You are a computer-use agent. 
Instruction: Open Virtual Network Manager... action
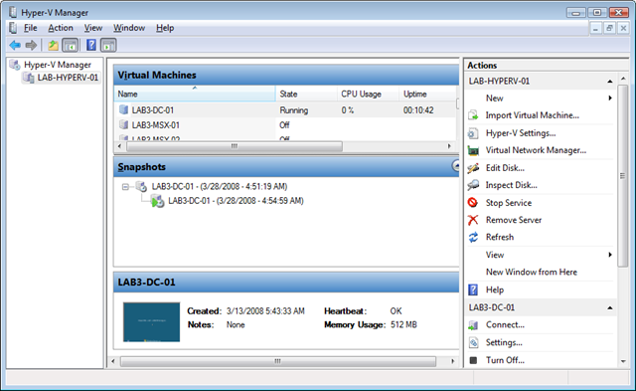click(x=536, y=150)
